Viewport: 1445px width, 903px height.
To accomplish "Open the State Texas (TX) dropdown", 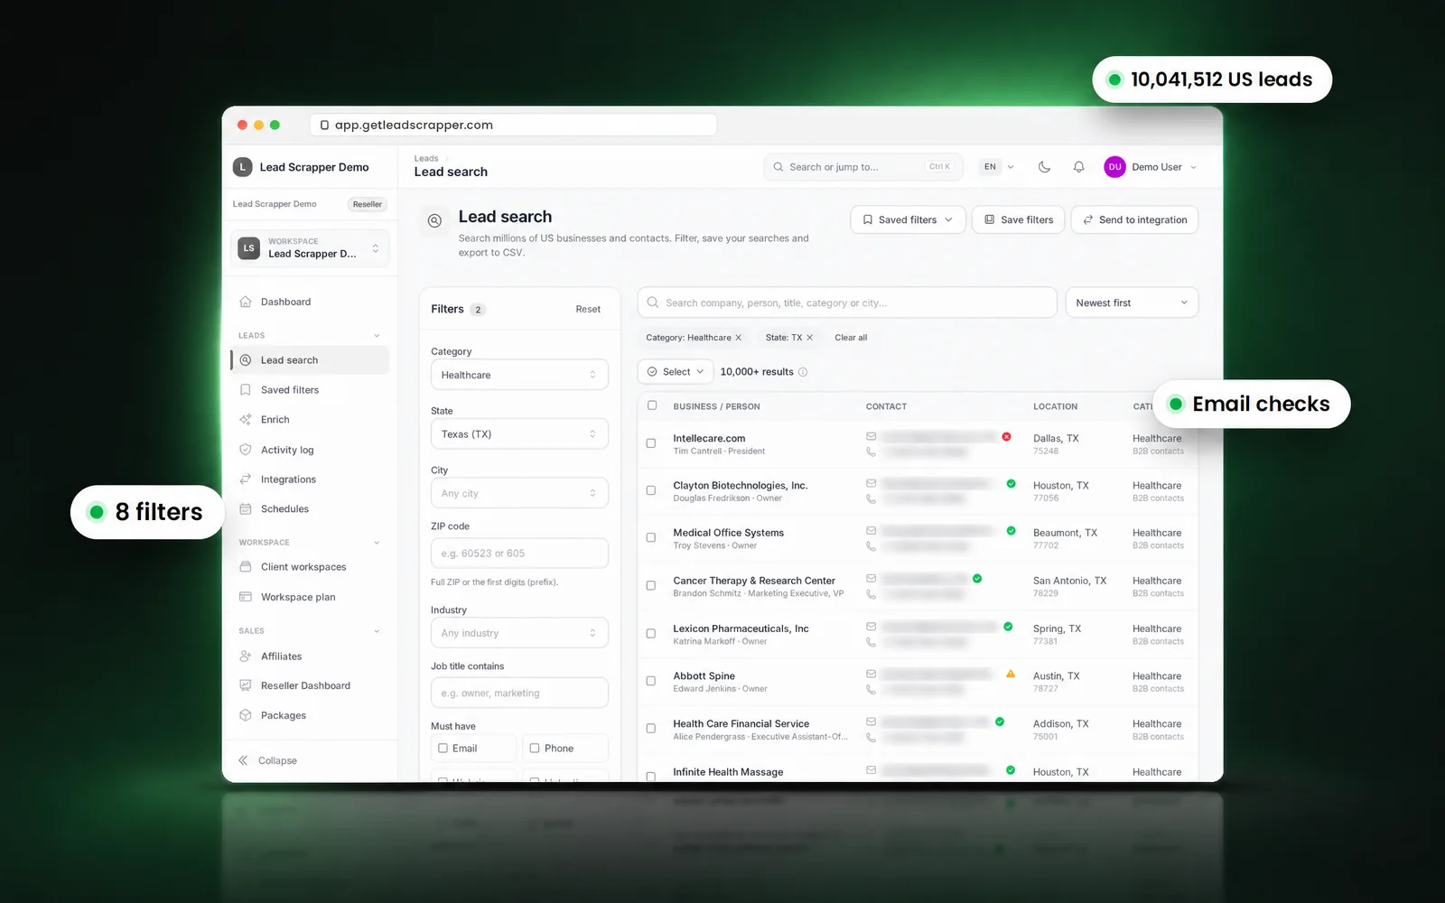I will pos(519,434).
